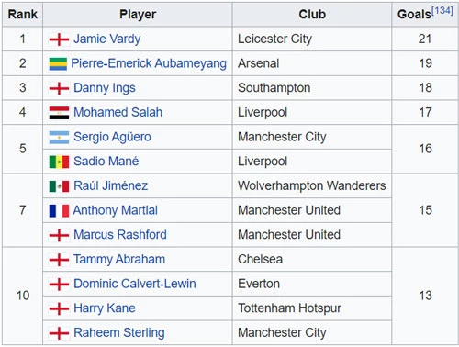Click the Rank column header
The width and height of the screenshot is (459, 347).
(22, 15)
